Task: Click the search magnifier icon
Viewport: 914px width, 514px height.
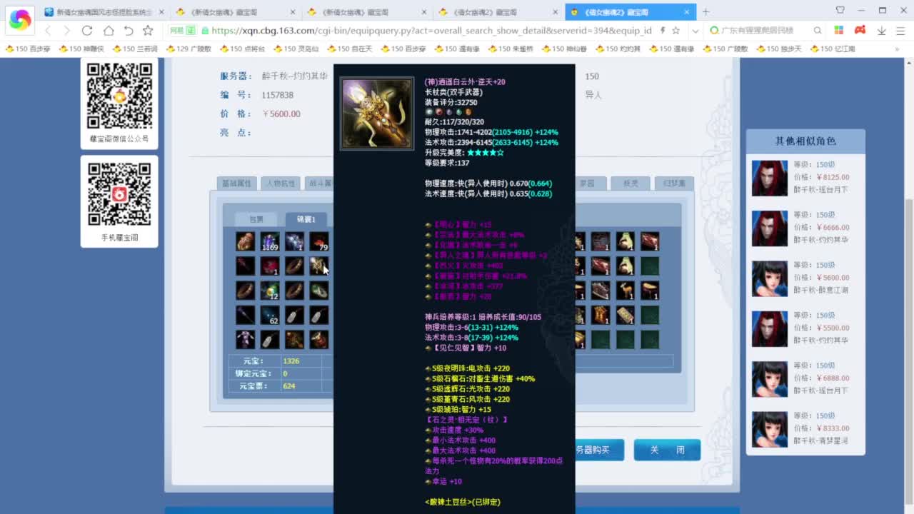Action: point(818,31)
